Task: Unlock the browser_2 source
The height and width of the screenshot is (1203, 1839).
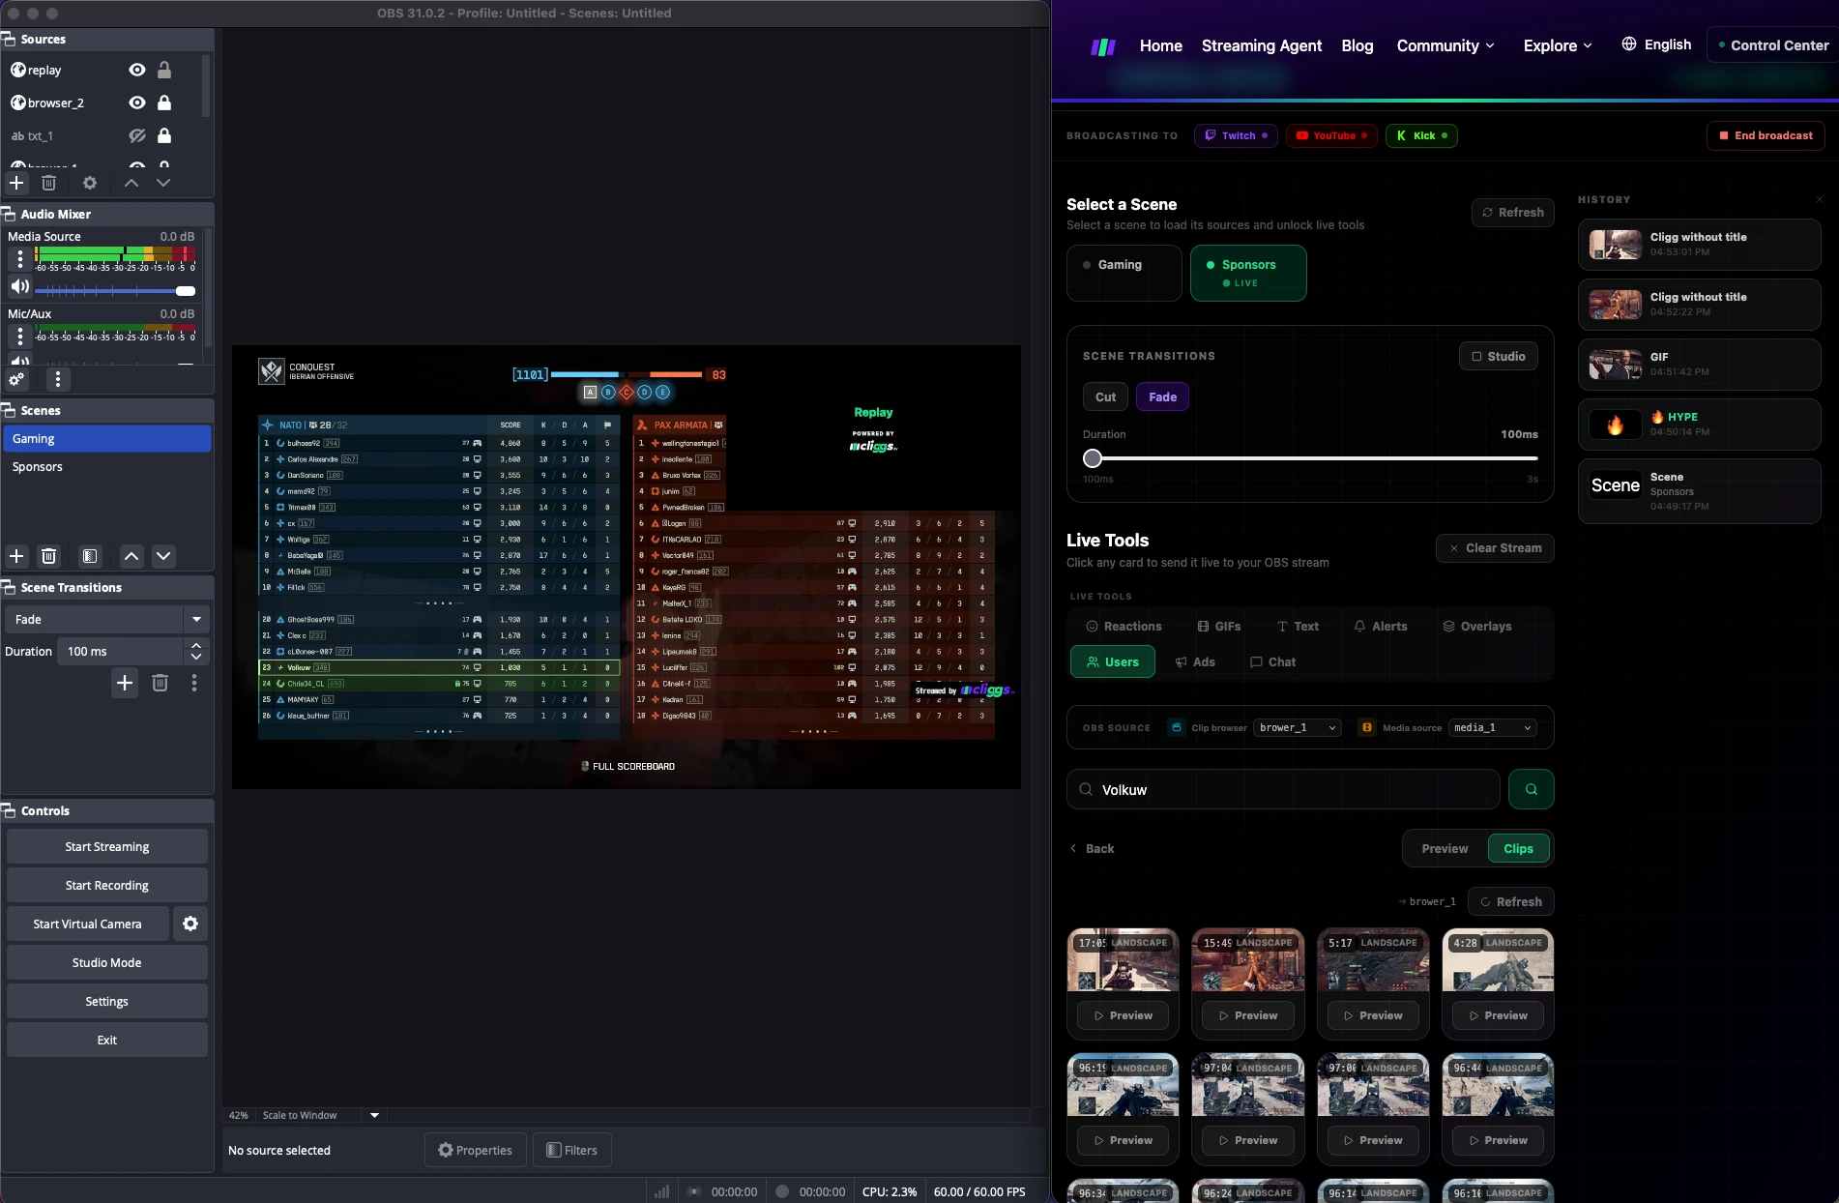Action: click(164, 103)
